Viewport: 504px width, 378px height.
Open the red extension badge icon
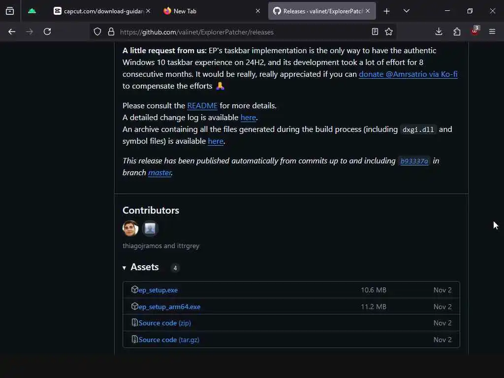(x=475, y=31)
